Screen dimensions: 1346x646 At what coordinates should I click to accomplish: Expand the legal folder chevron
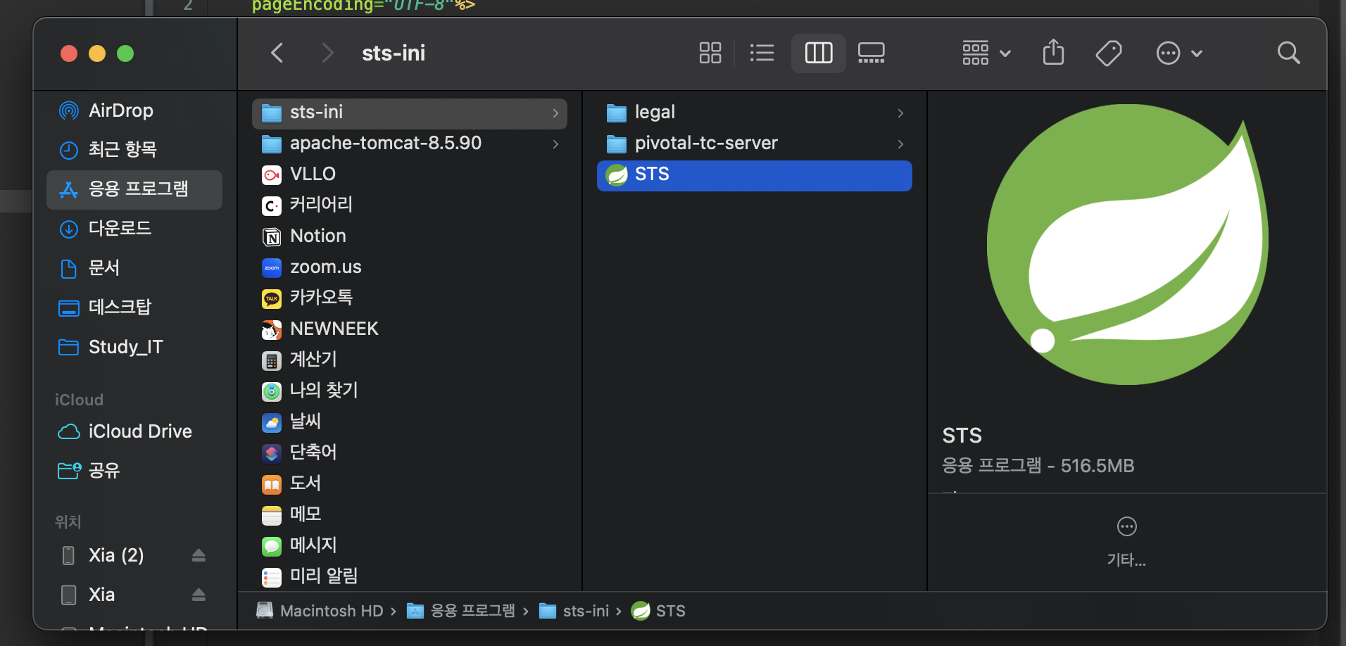900,113
